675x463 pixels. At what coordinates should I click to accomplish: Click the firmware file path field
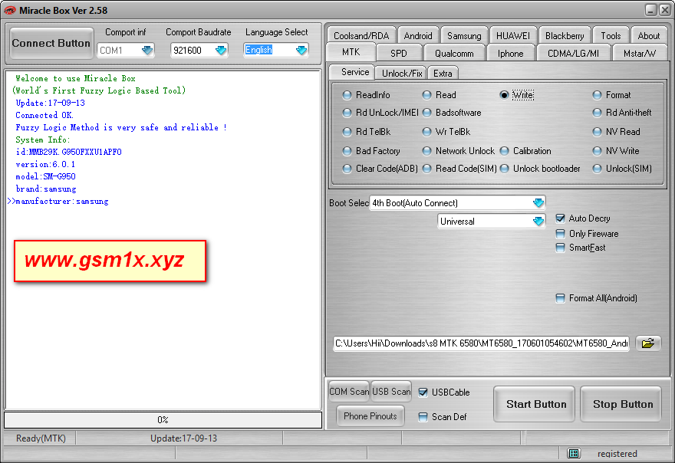point(481,343)
